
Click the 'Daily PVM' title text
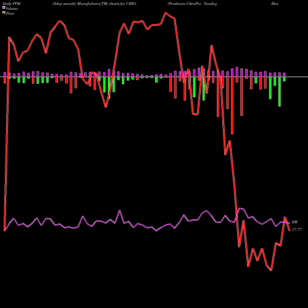(x=12, y=4)
